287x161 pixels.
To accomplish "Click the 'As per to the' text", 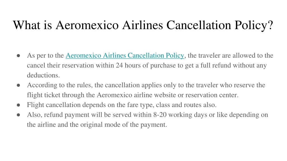I will [x=45, y=56].
